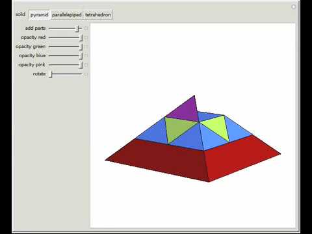This screenshot has width=312, height=234.
Task: Open the panel options circle icon
Action: pos(294,6)
